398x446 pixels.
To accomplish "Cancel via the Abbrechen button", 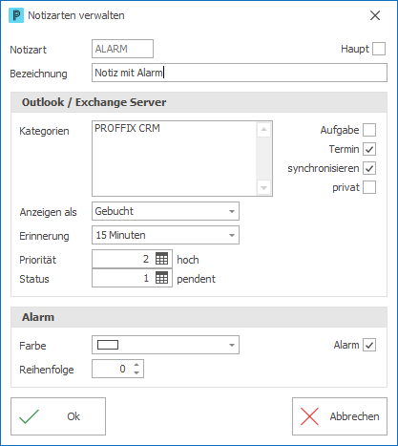I will 340,416.
